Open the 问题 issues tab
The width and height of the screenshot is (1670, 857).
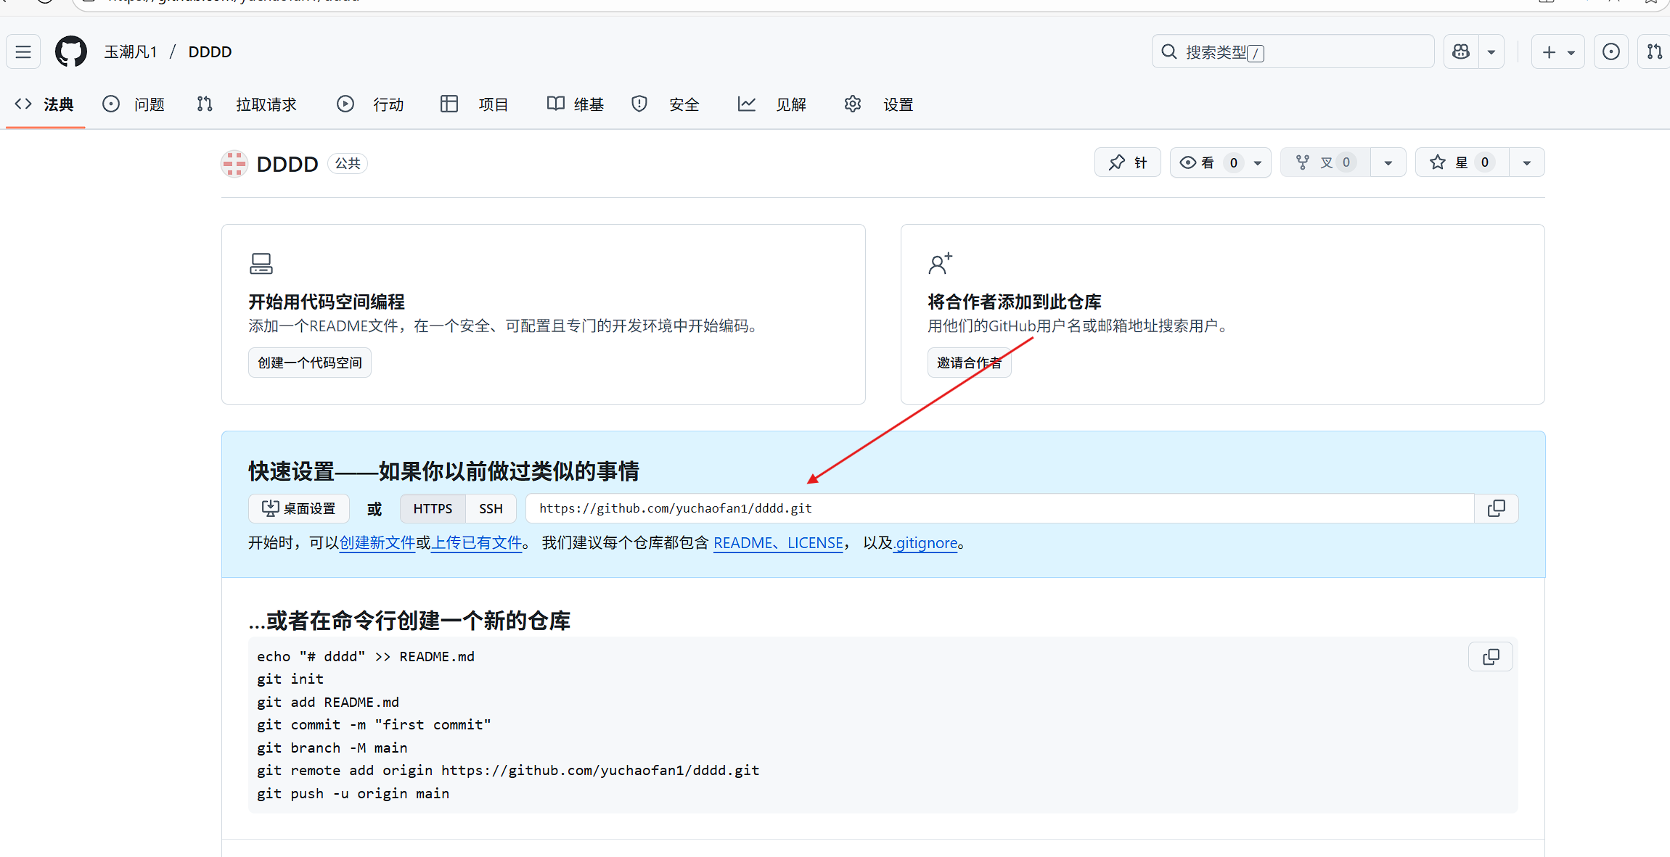(149, 104)
